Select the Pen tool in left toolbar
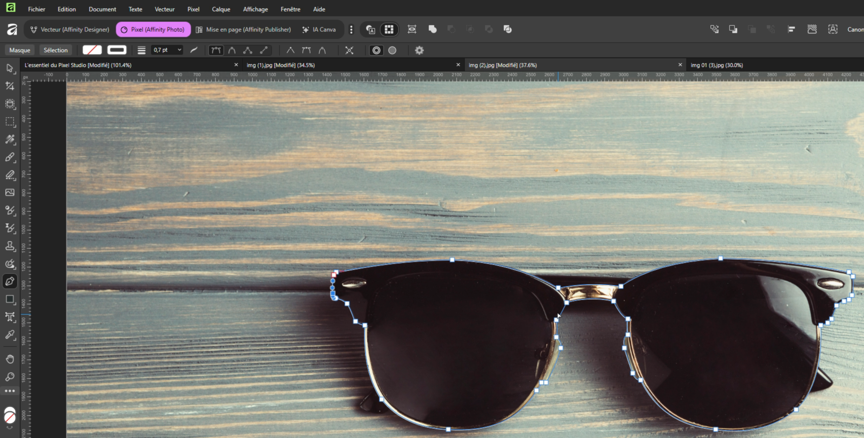 [10, 281]
